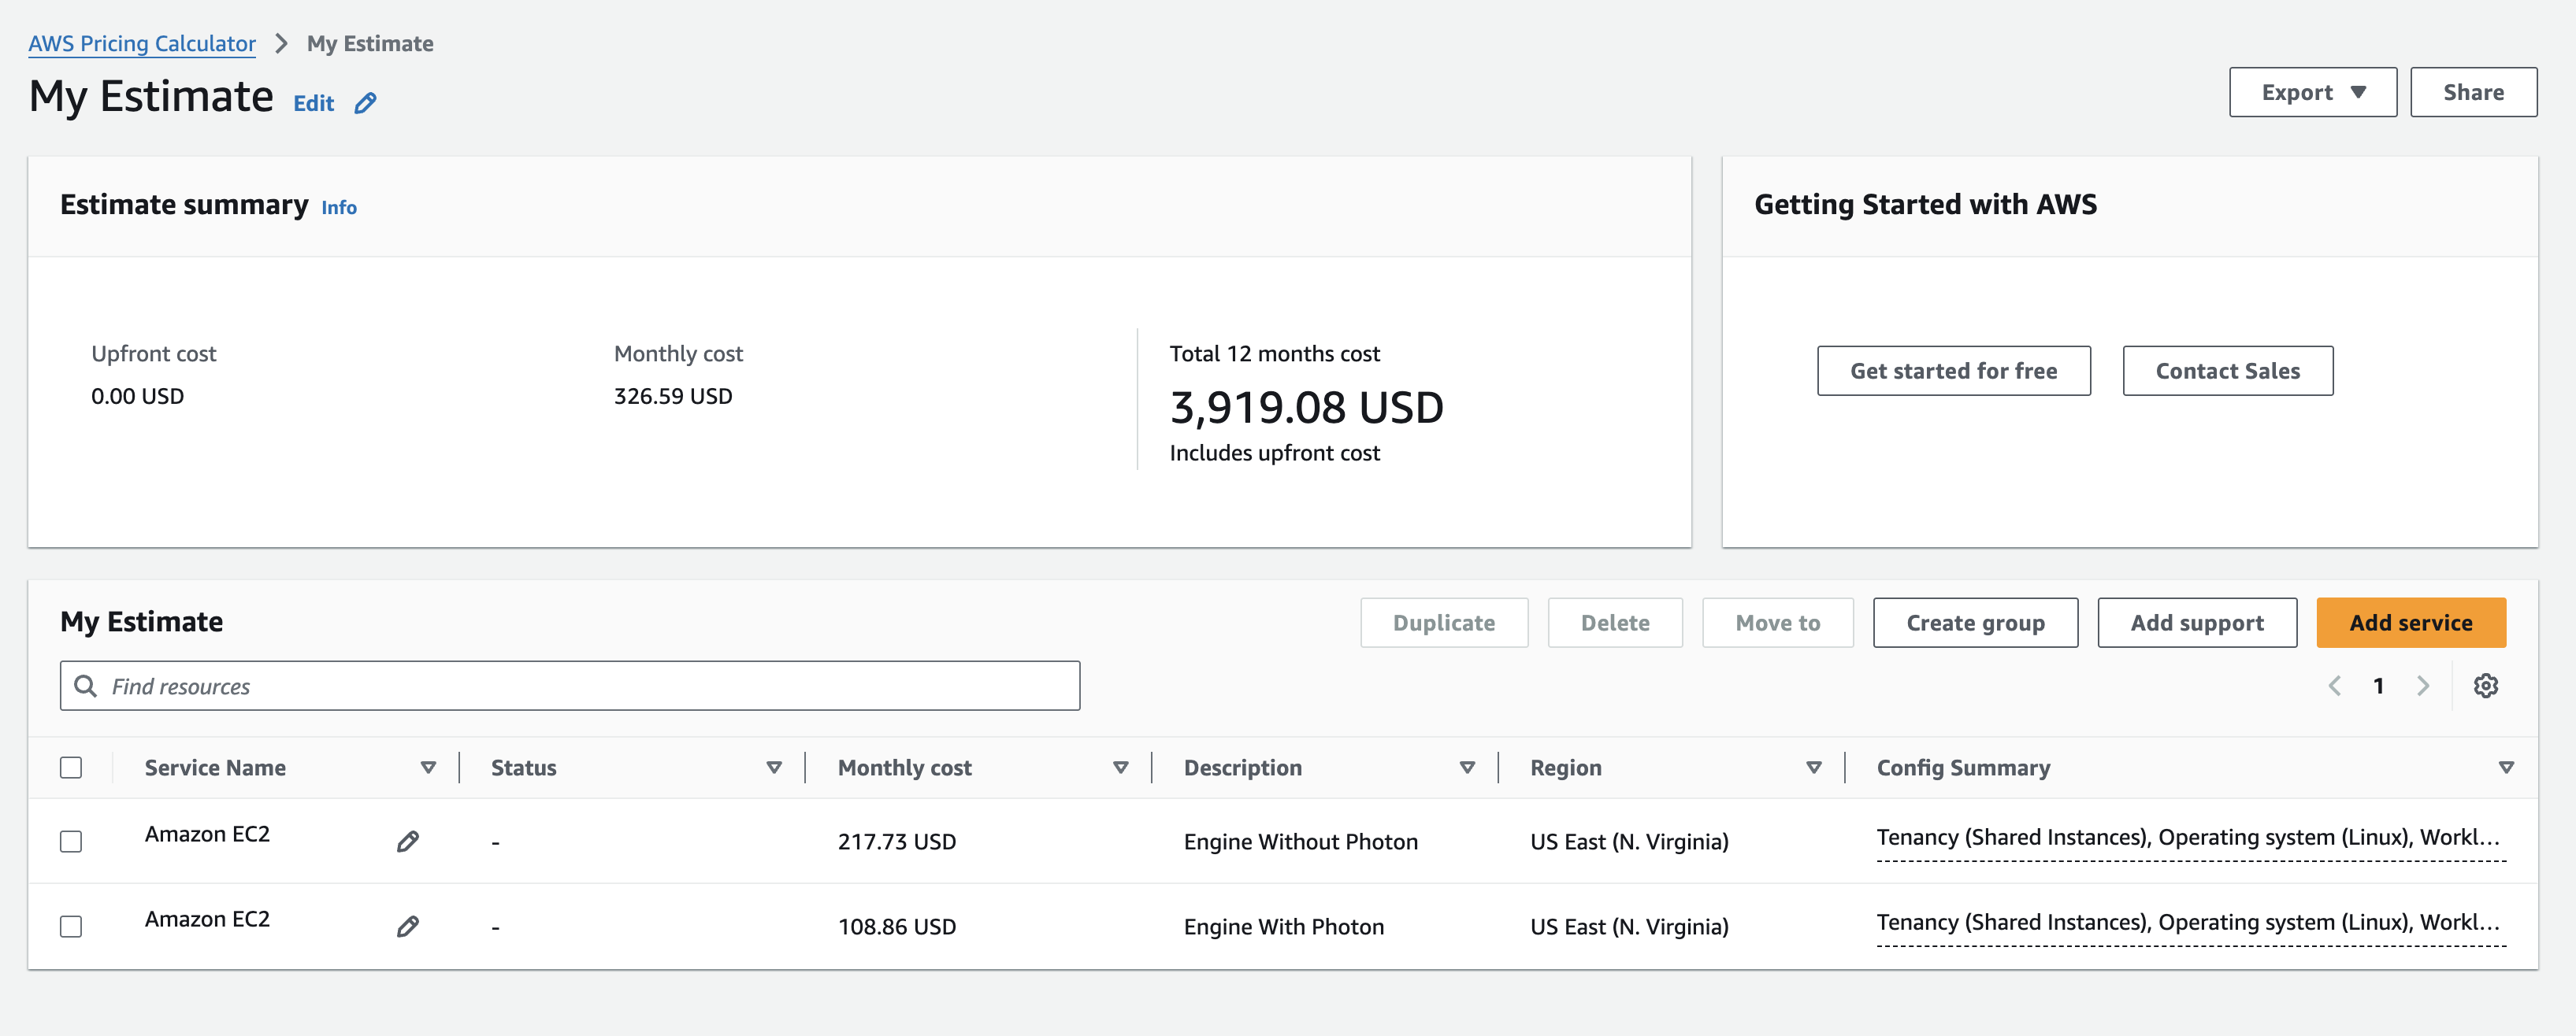Select page 1 in pagination
Screen dimensions: 2576x1036
pyautogui.click(x=2379, y=686)
